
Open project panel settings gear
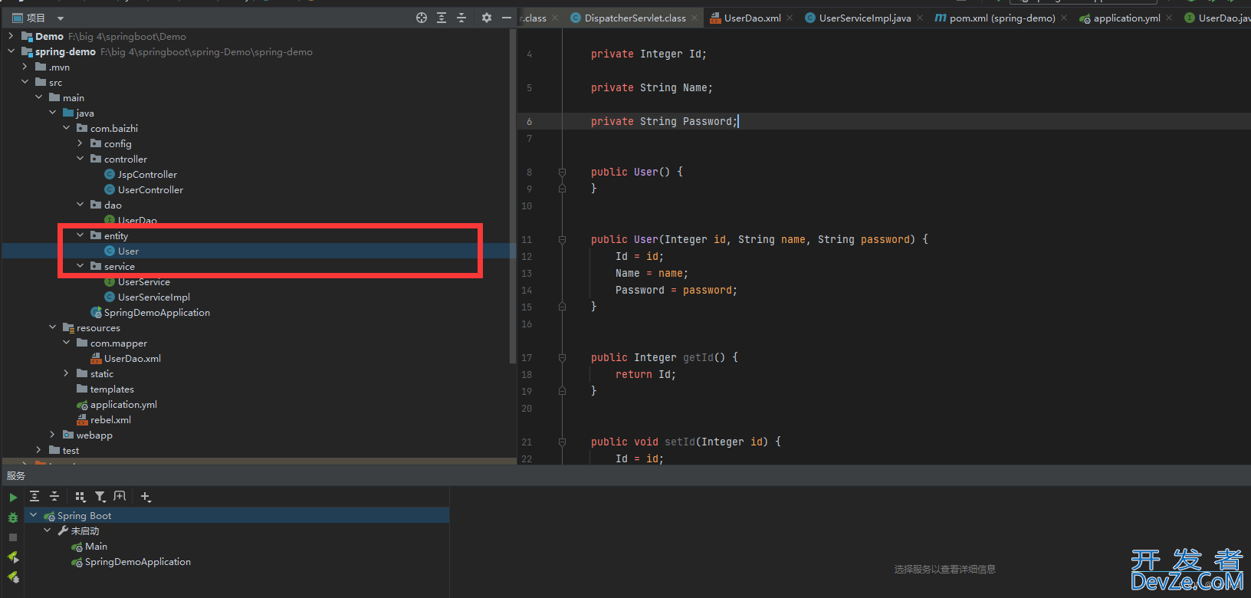[487, 18]
